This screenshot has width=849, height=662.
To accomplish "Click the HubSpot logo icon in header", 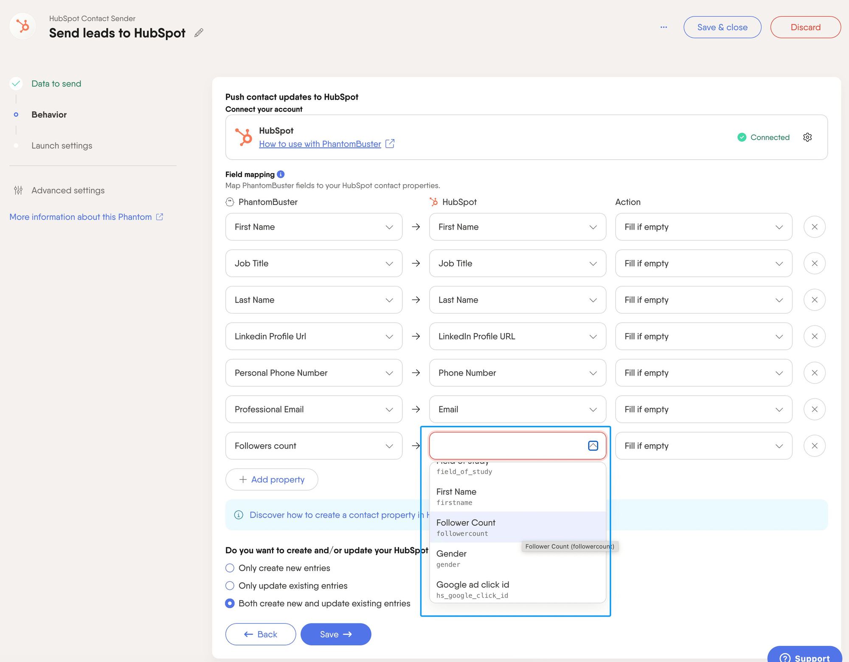I will tap(22, 26).
